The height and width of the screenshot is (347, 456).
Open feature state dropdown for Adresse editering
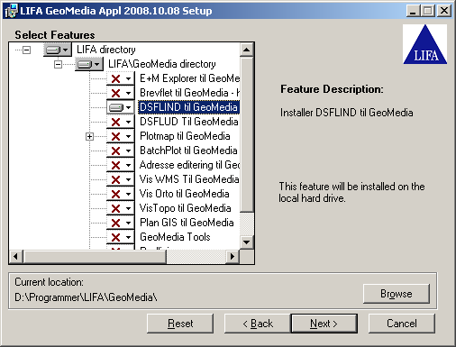click(121, 165)
